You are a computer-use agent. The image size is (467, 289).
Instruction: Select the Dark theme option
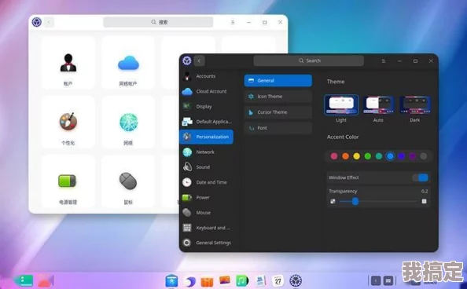(415, 105)
